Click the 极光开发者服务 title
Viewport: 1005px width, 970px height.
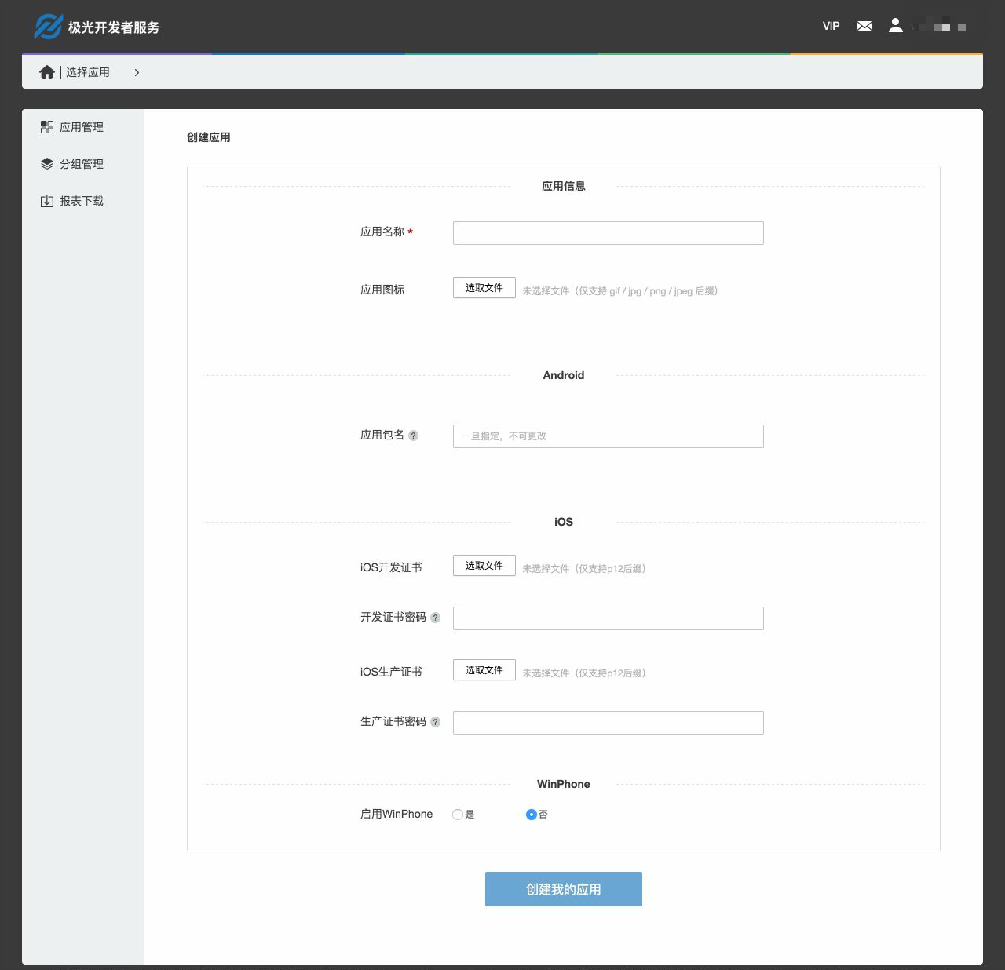tap(114, 27)
